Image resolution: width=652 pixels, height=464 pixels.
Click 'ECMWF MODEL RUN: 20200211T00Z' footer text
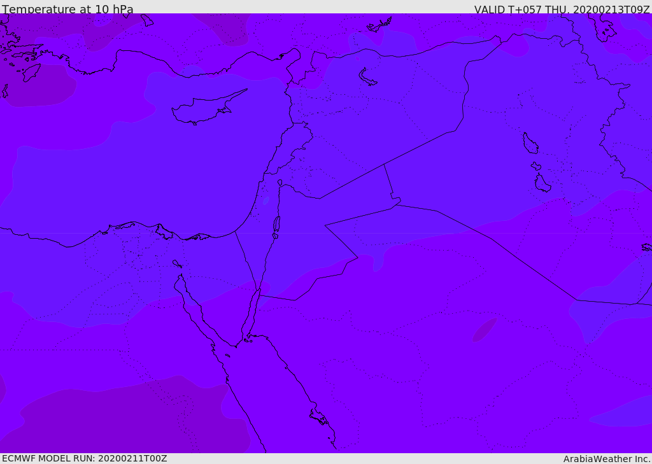[x=85, y=458]
